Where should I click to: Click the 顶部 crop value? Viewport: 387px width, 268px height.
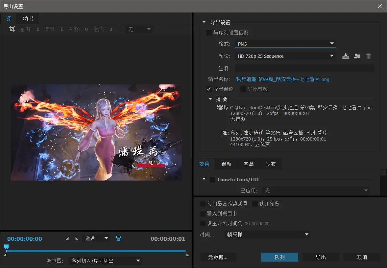click(x=62, y=29)
